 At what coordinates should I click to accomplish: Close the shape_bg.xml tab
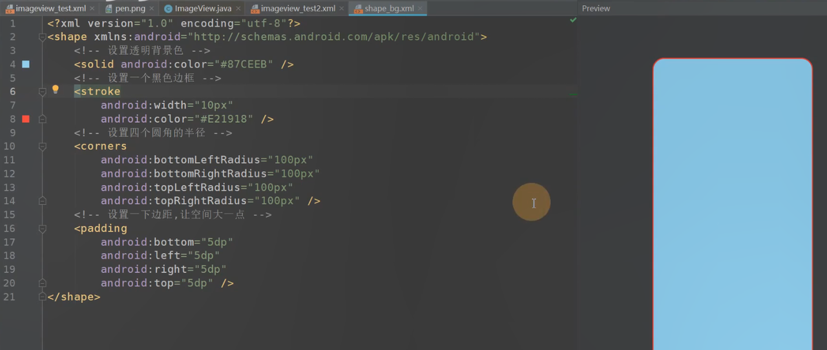[x=420, y=8]
